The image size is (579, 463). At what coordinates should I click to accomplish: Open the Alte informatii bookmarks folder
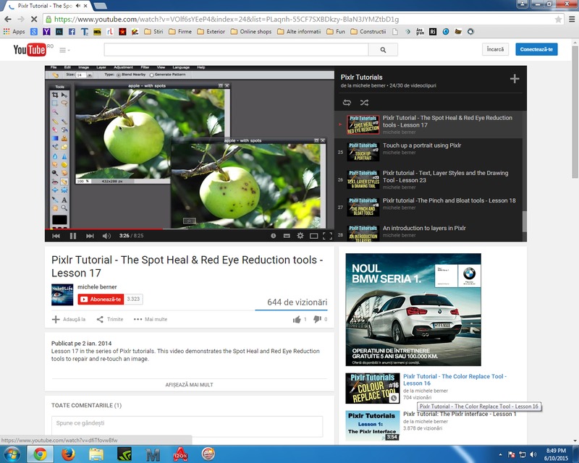(x=299, y=32)
